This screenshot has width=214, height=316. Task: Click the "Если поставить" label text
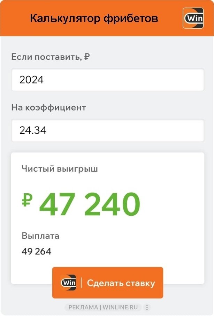45,57
